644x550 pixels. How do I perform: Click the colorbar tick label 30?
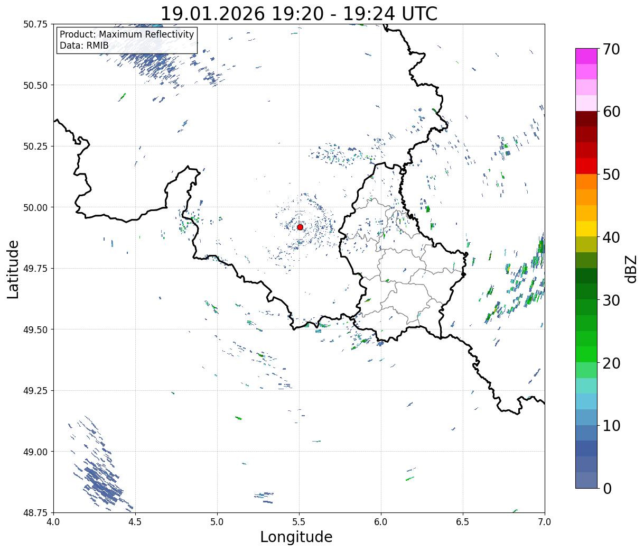pos(612,300)
